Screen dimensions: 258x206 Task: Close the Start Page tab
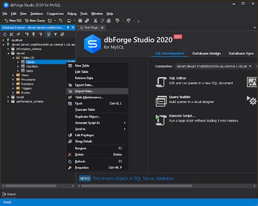click(x=102, y=28)
